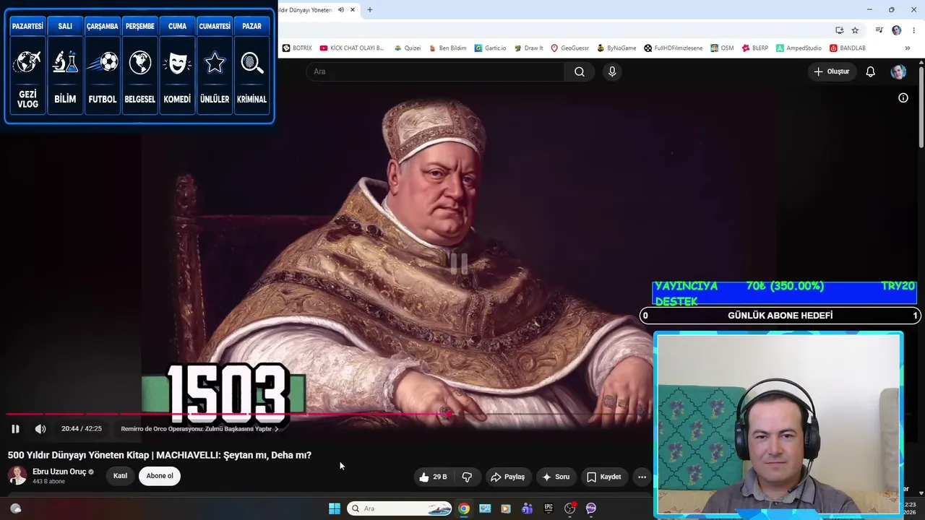This screenshot has width=925, height=520.
Task: Focus the YouTube Ara search field
Action: click(435, 71)
